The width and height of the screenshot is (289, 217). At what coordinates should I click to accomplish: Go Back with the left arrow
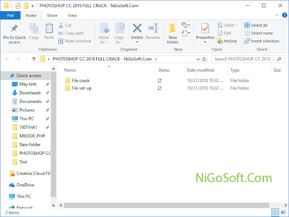click(7, 59)
